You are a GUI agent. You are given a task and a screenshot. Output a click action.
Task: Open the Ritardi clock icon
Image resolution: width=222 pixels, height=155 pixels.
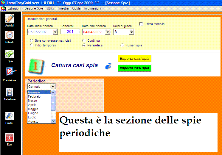10,35
